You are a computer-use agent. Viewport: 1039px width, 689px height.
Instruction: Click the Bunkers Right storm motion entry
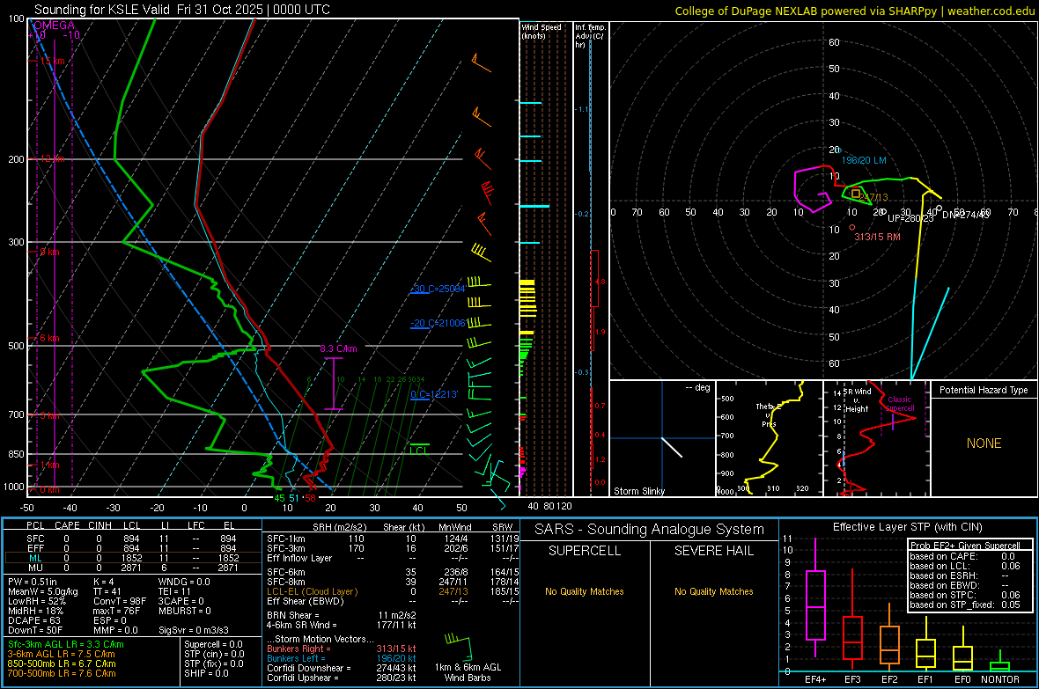[x=342, y=649]
